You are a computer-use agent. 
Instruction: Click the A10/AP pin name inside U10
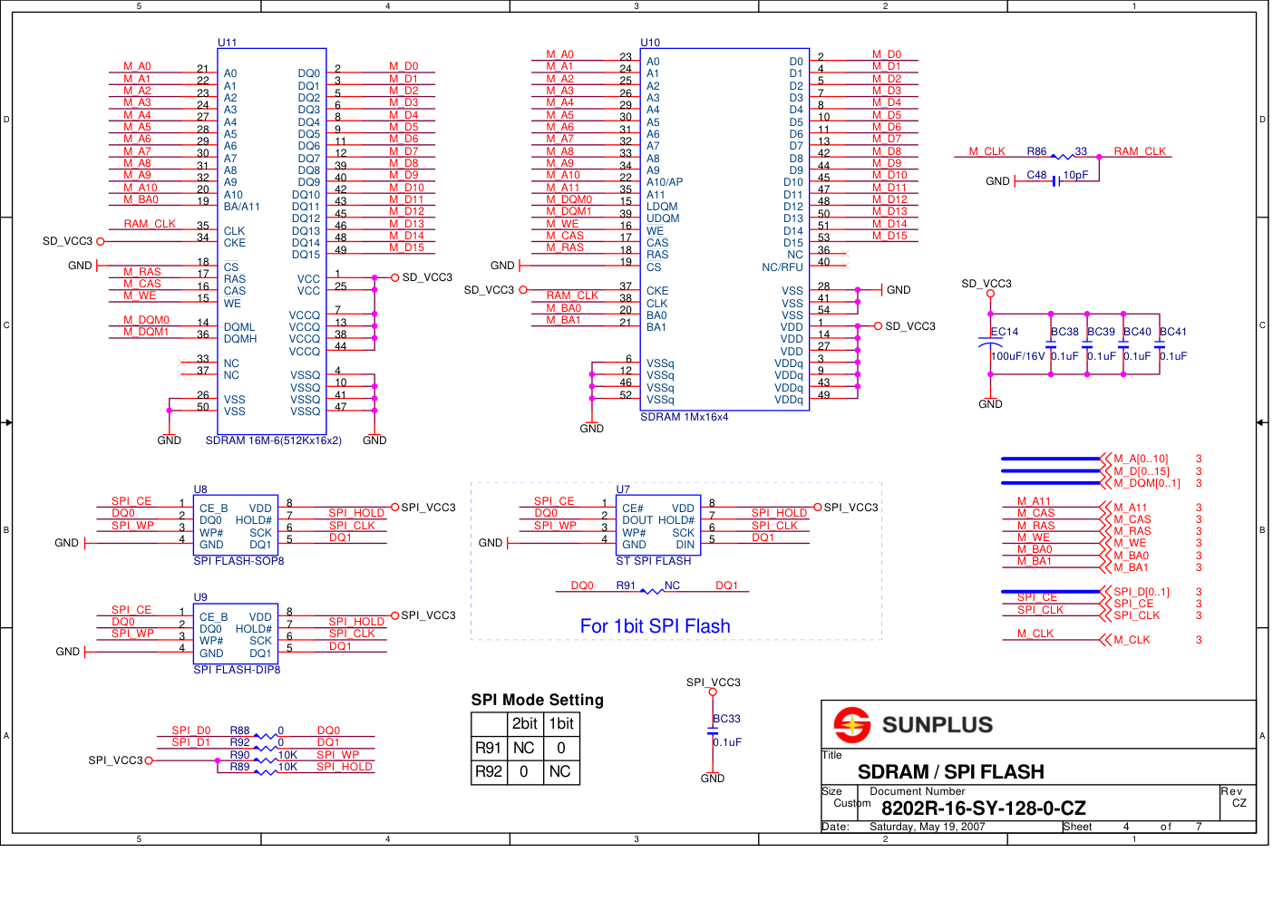[665, 182]
